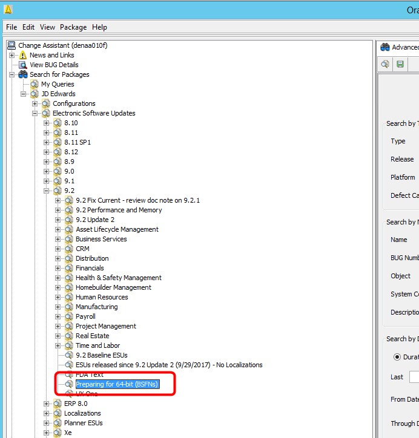The image size is (419, 438).
Task: Click the View BUG Details magnifier icon
Action: coord(22,65)
